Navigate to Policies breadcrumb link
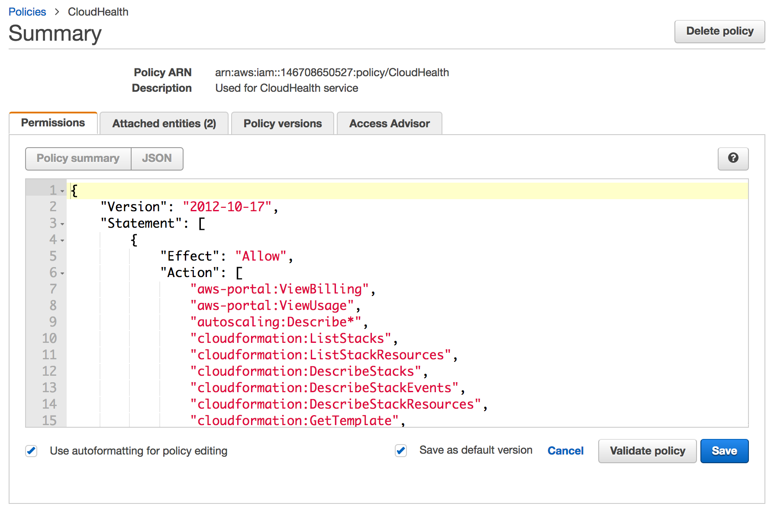The height and width of the screenshot is (516, 774). point(27,12)
